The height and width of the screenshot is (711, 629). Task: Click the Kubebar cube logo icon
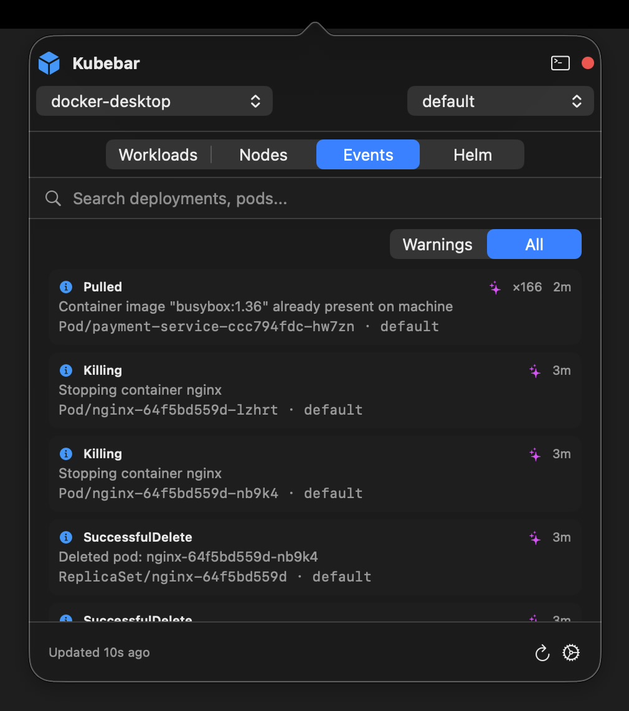click(x=49, y=63)
